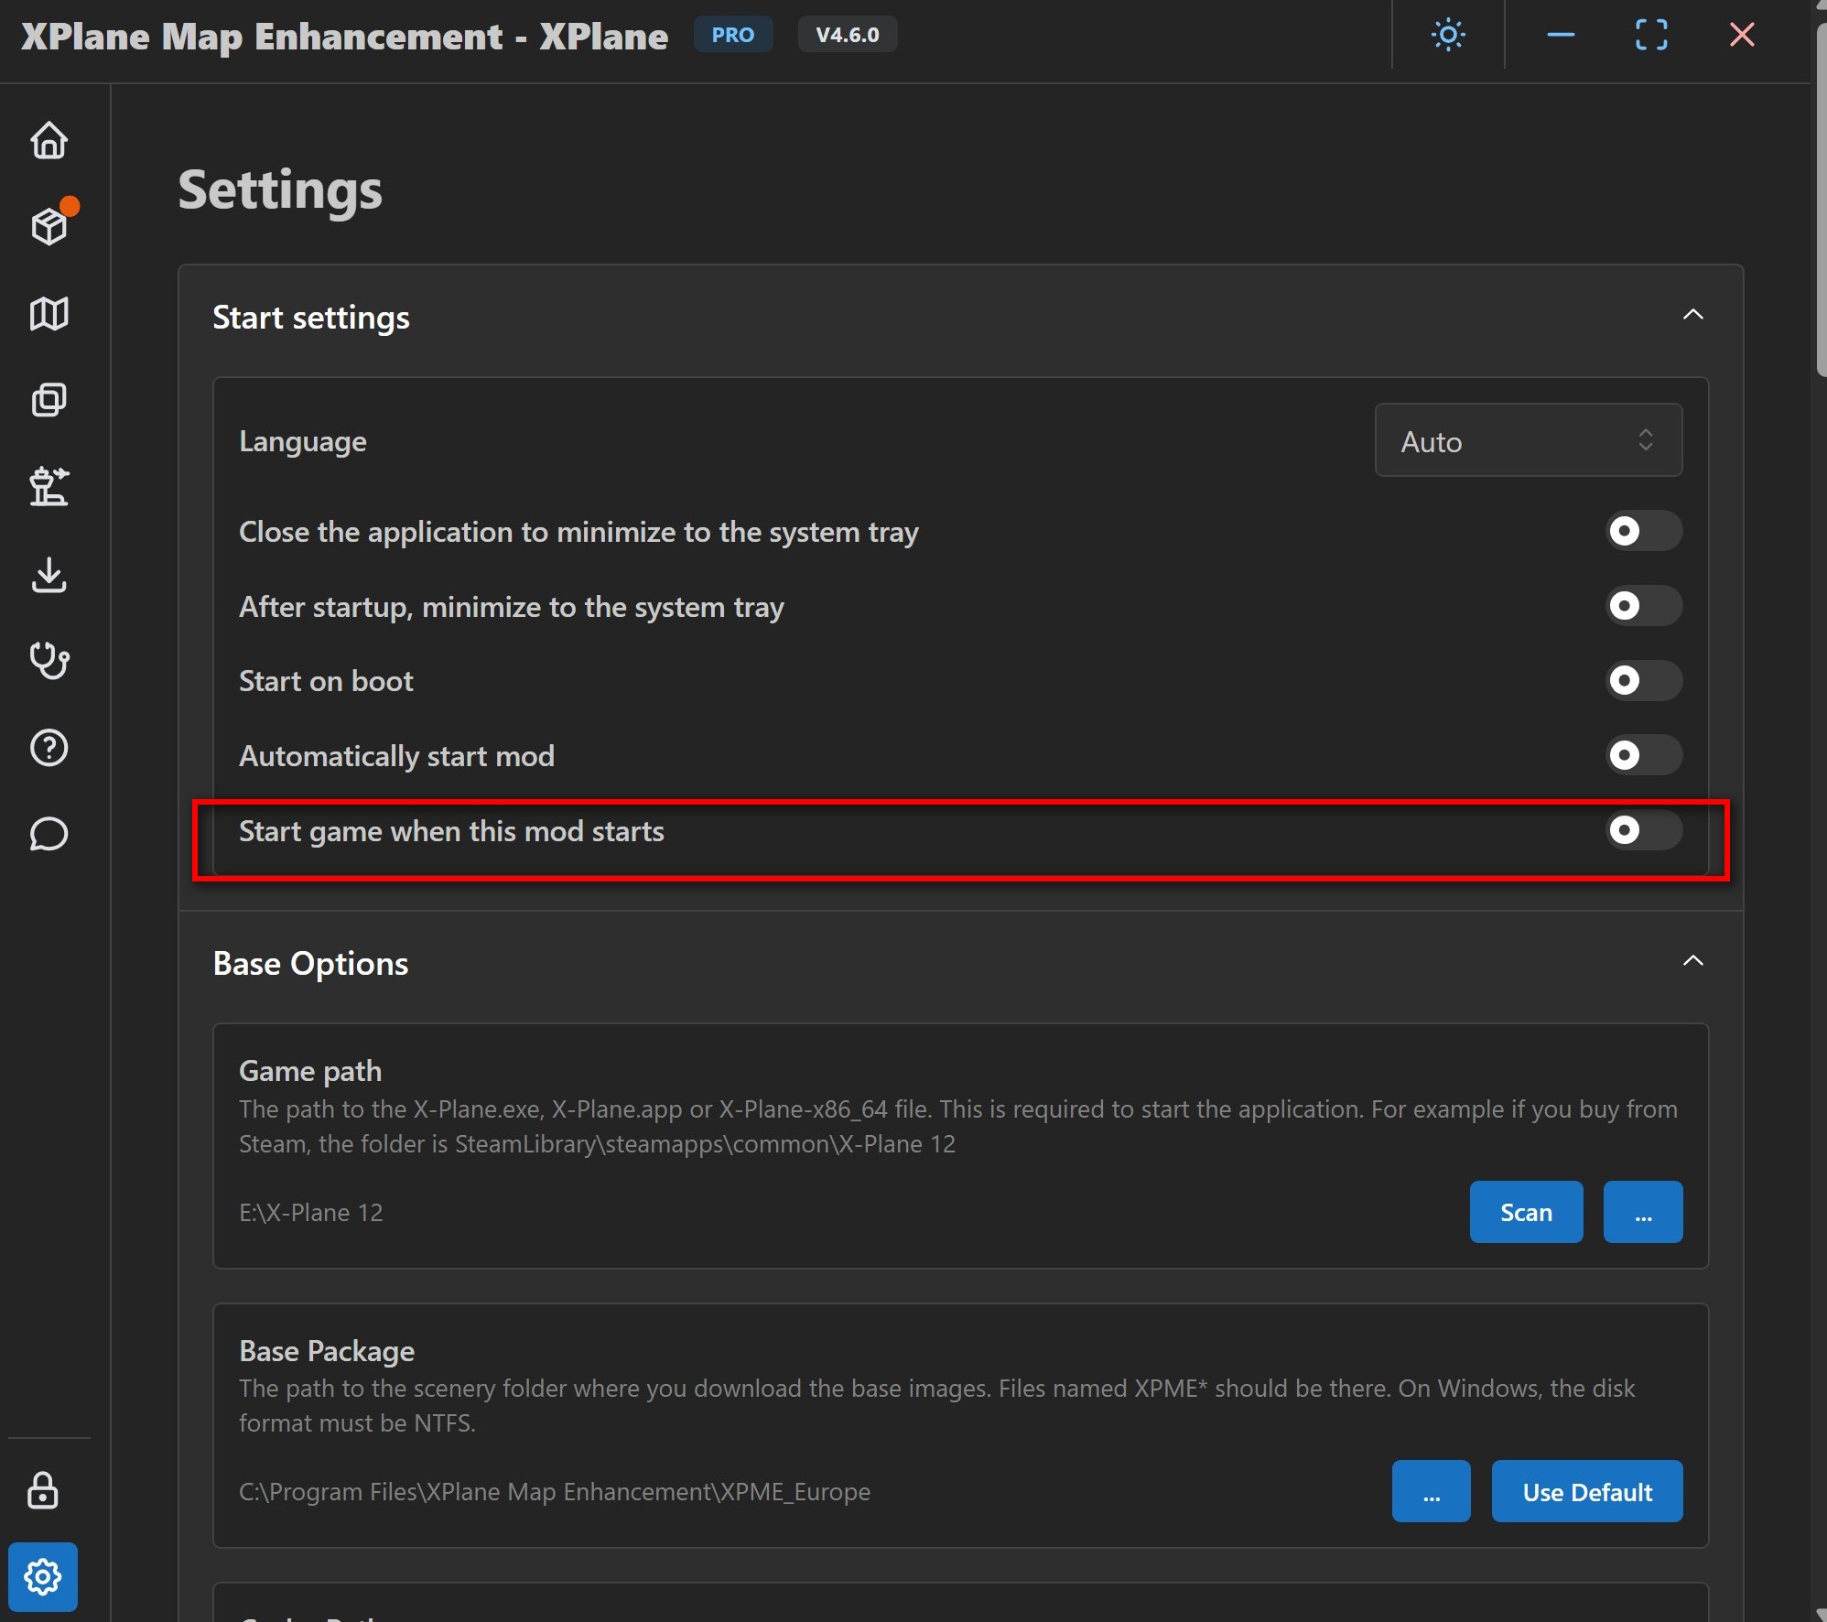Open the control tower icon in sidebar
The width and height of the screenshot is (1827, 1622).
click(x=49, y=486)
